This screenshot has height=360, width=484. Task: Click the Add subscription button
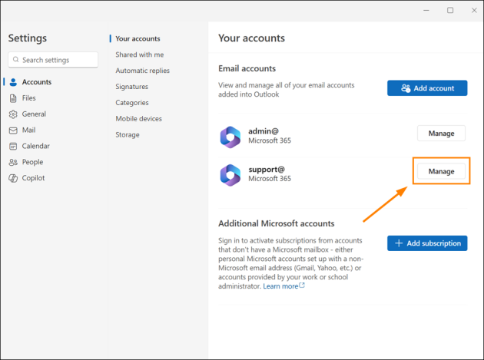point(427,243)
